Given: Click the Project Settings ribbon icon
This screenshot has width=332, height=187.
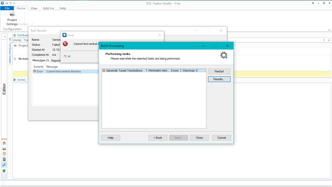Looking at the screenshot, I should (x=12, y=15).
